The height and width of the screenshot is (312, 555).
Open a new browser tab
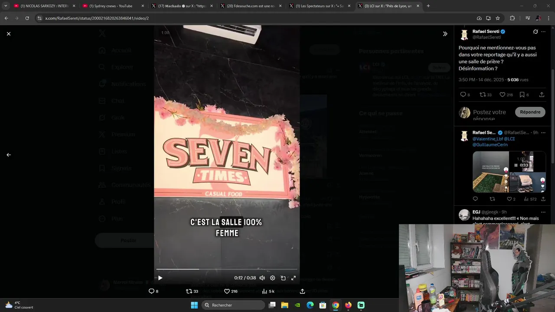428,6
